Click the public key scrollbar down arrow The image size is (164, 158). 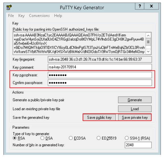[148, 51]
